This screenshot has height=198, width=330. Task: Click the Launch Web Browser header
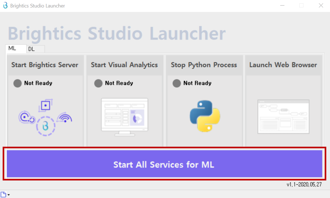pos(283,65)
